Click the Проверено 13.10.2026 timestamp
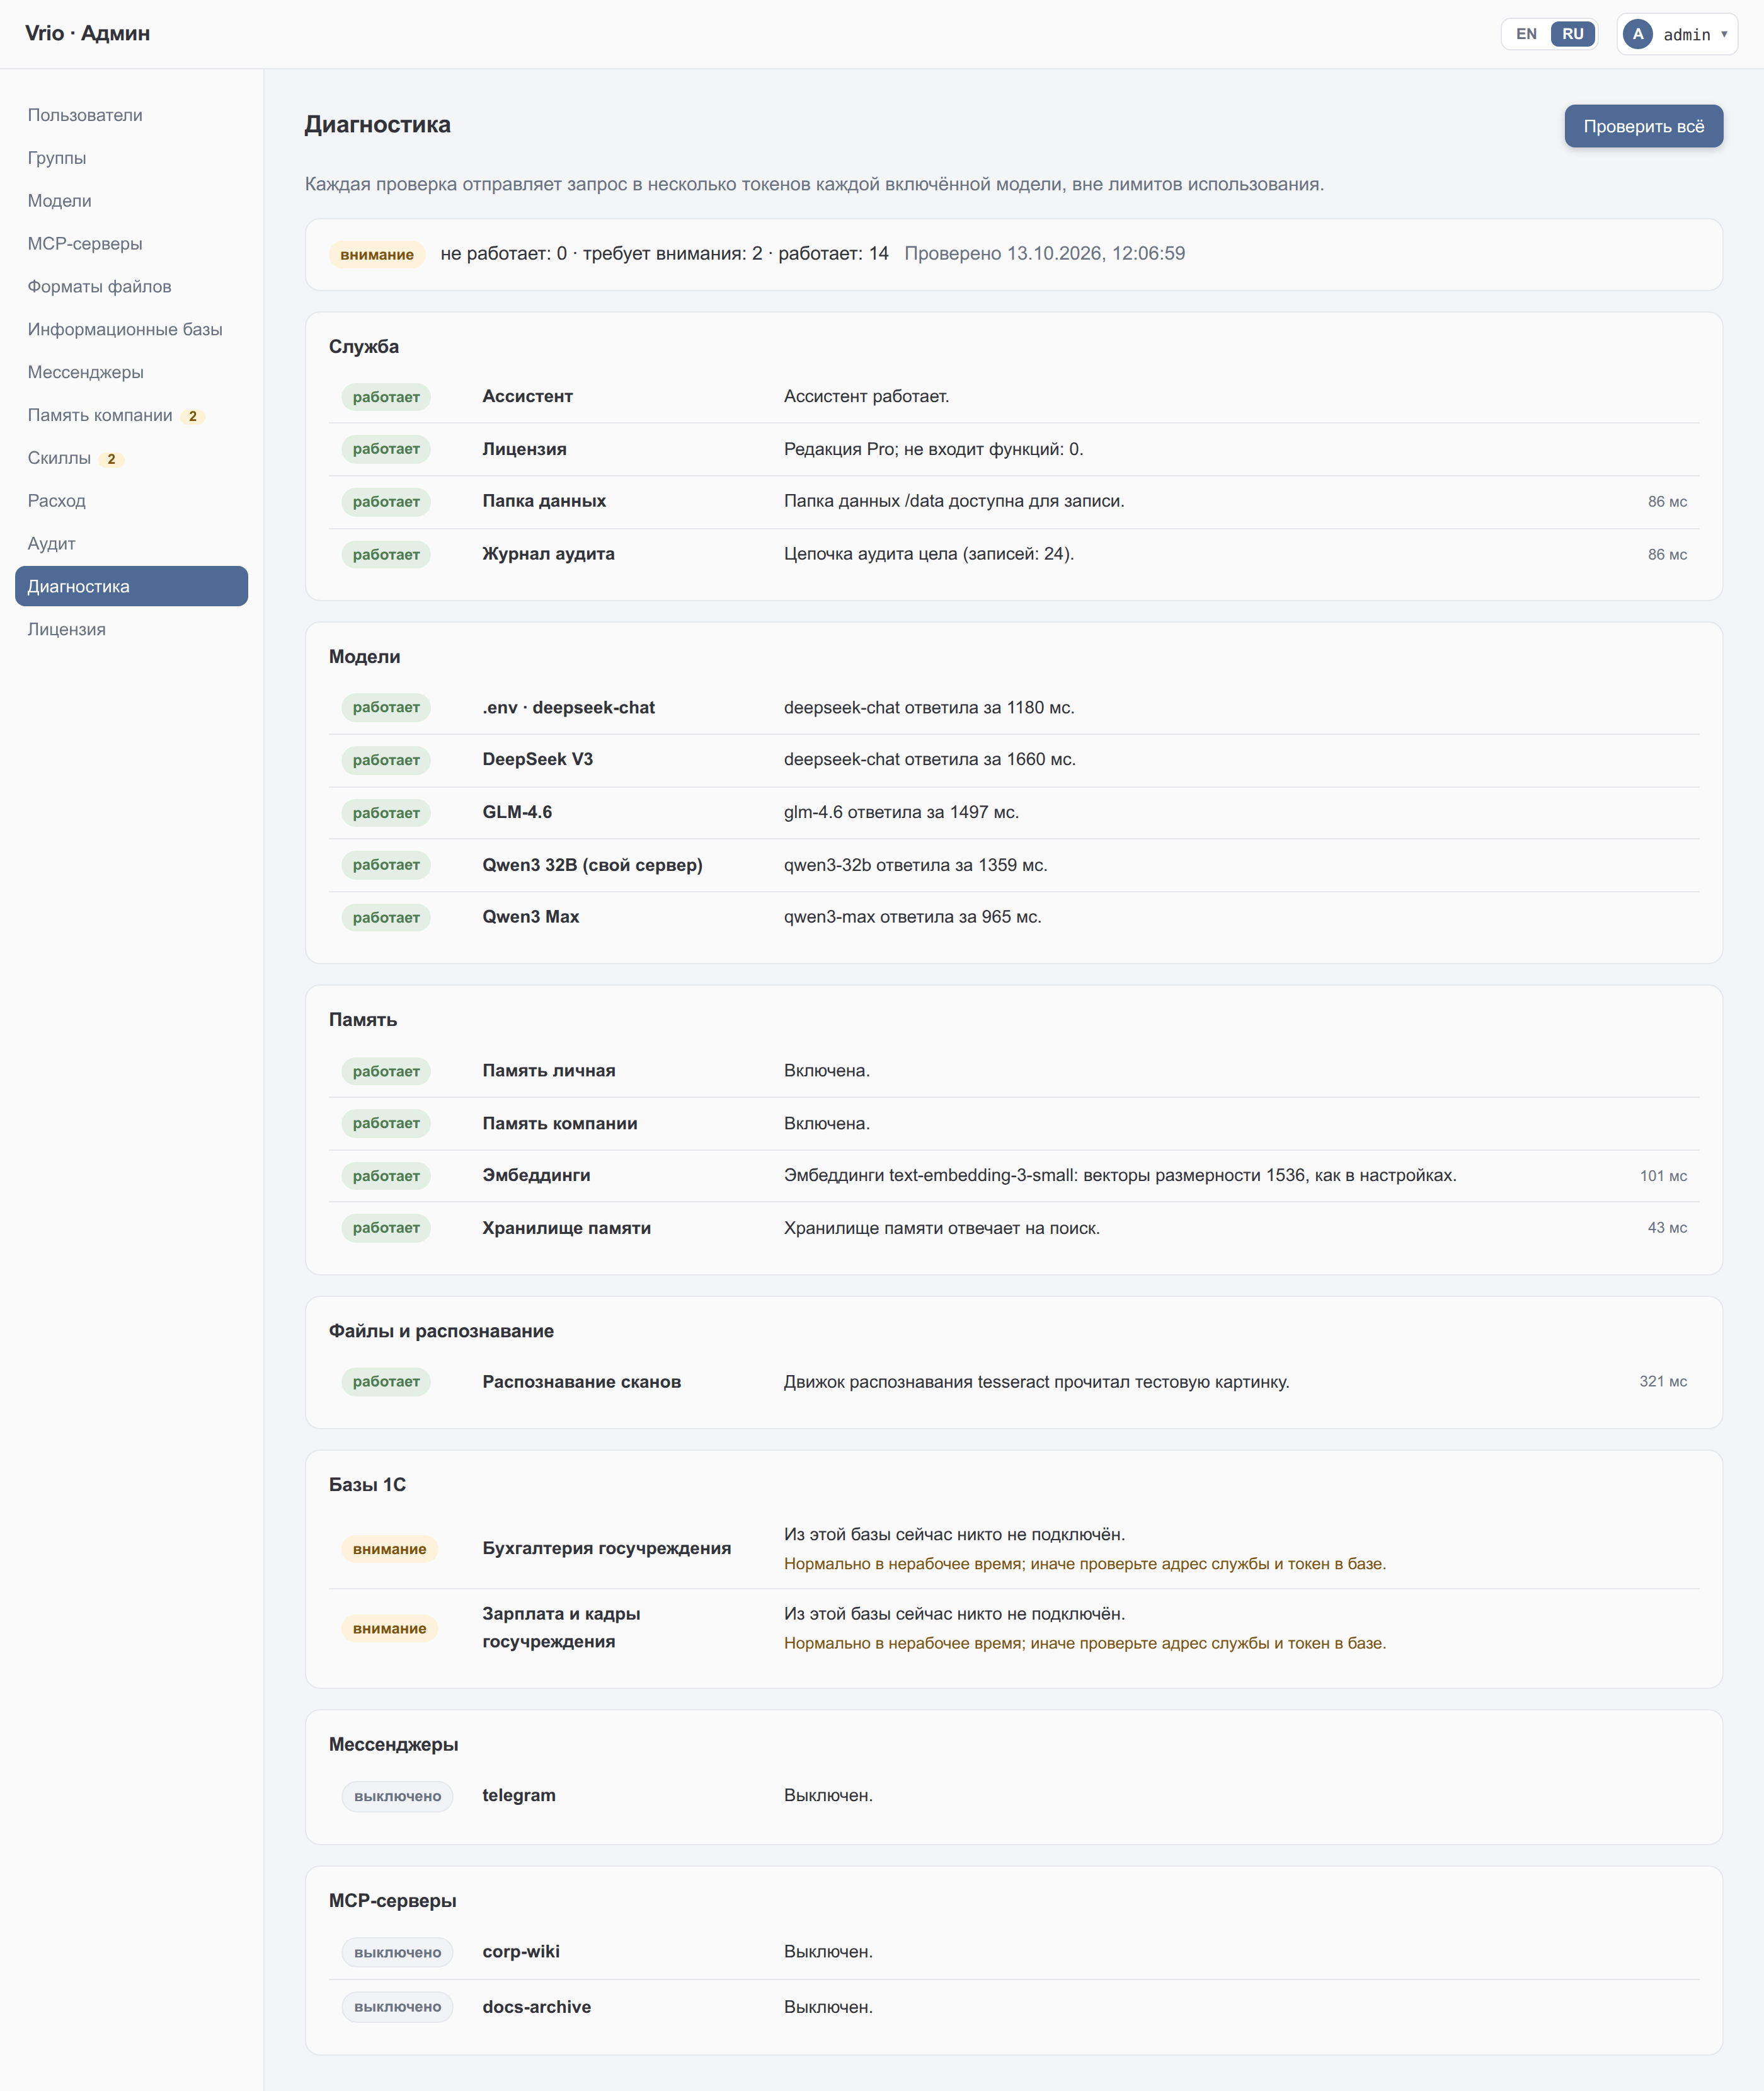Screen dimensions: 1764x2091 [1044, 253]
